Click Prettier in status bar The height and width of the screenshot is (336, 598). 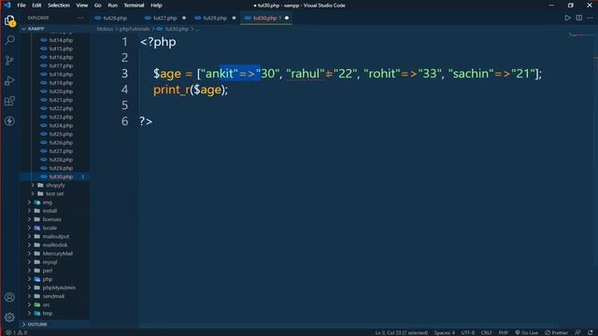pos(556,332)
